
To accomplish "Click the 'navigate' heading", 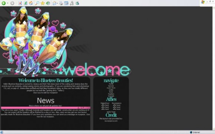I will click(111, 80).
